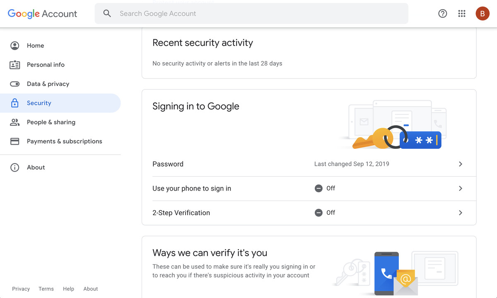This screenshot has height=298, width=497.
Task: Click the Google Account logo
Action: point(42,14)
